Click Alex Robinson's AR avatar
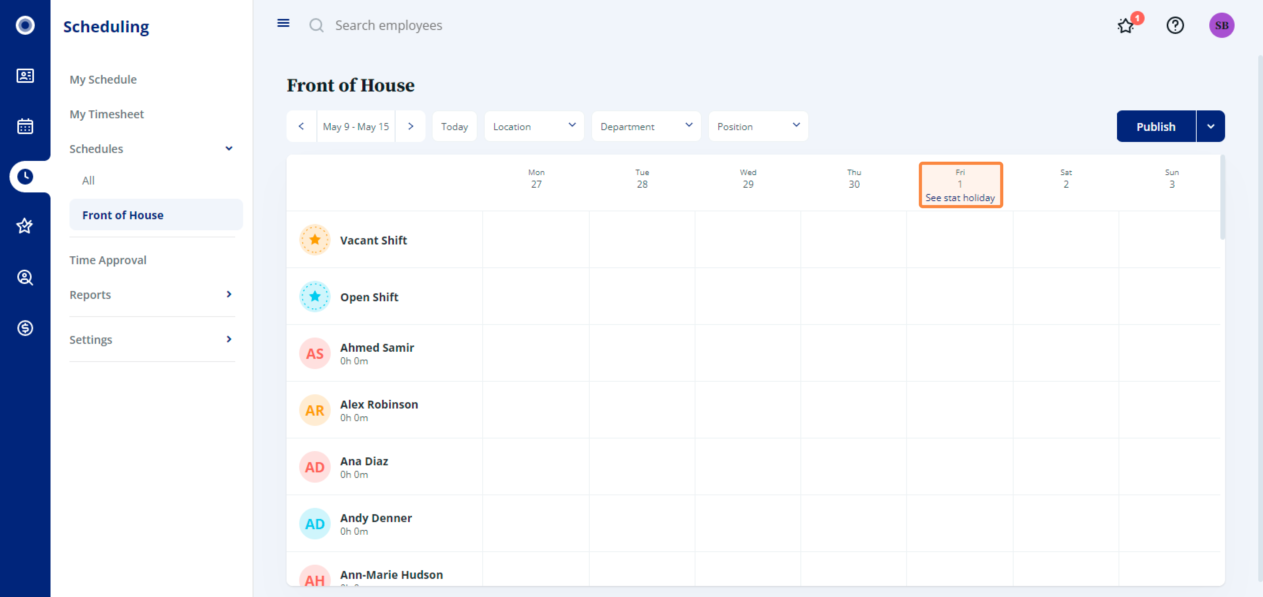 click(315, 410)
